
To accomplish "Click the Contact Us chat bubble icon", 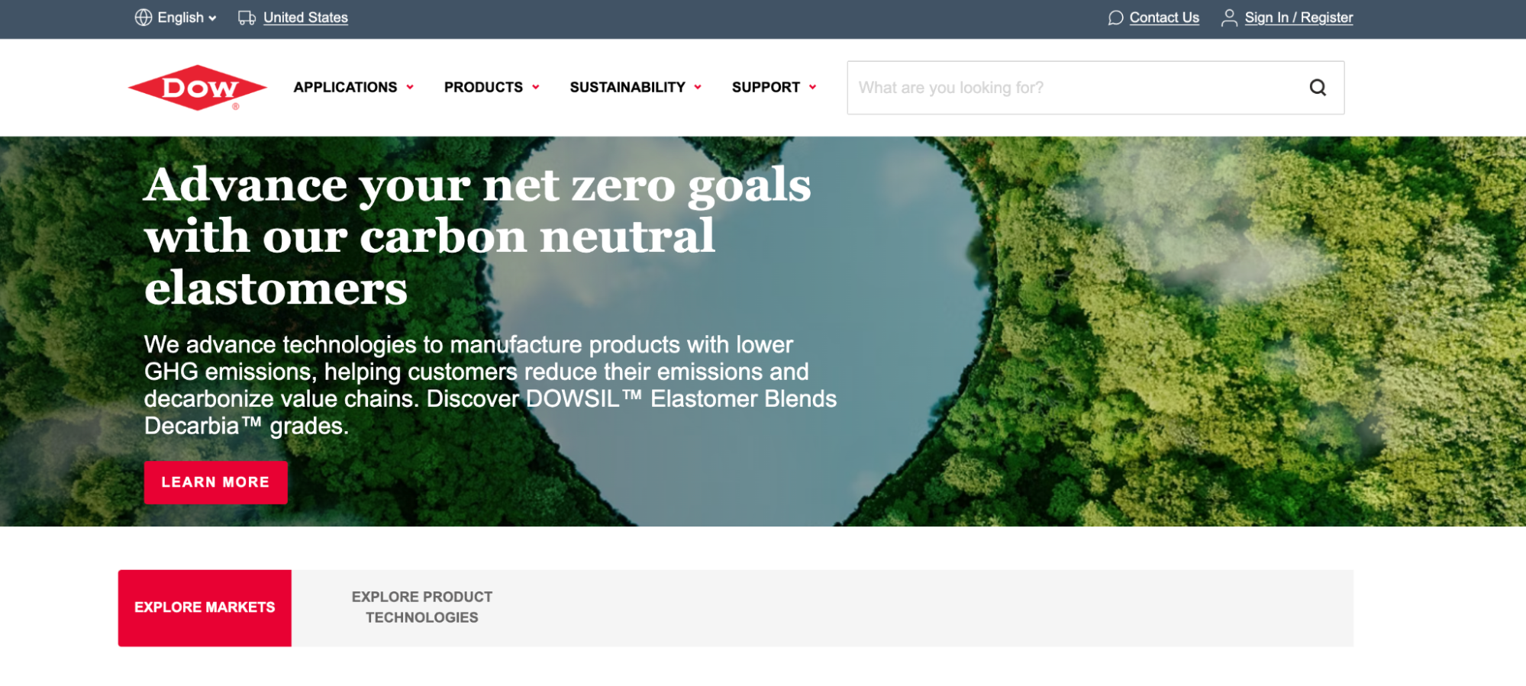I will [1115, 18].
